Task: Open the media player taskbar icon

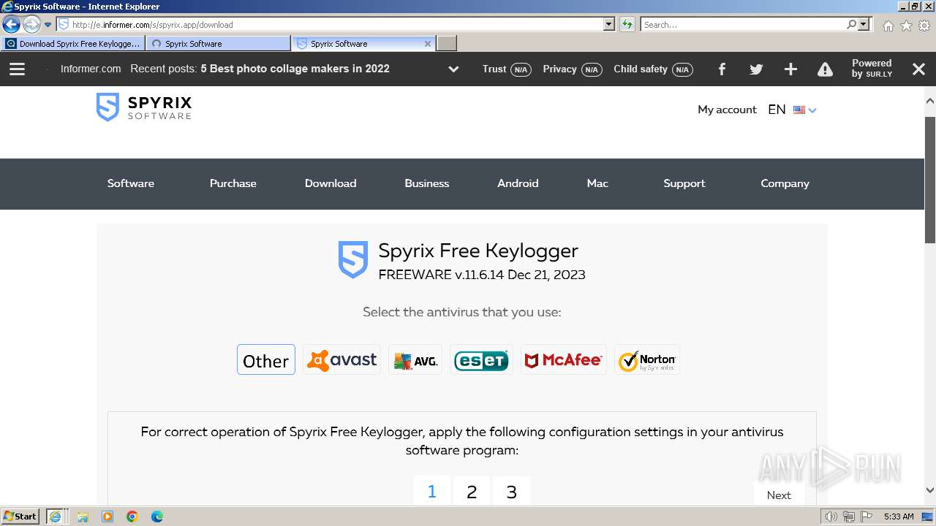Action: (107, 517)
